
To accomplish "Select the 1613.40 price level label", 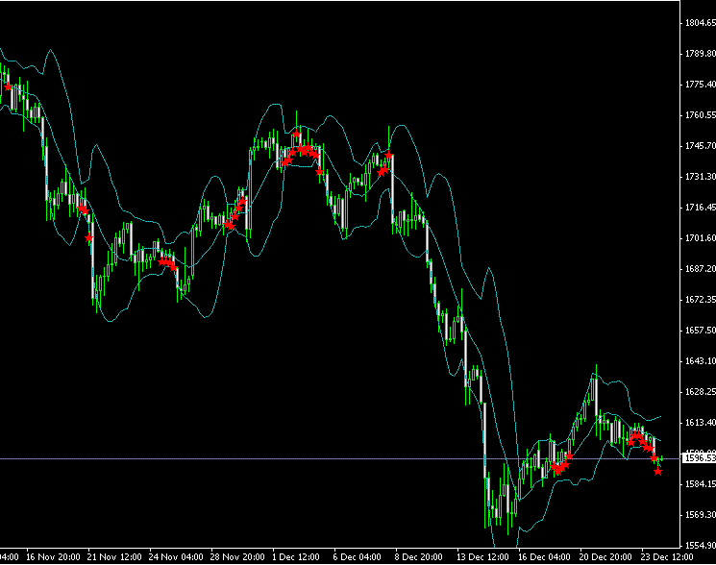I will 701,423.
